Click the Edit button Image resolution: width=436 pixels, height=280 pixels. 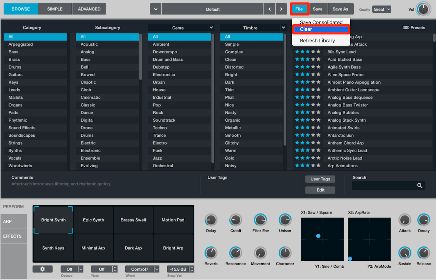coord(320,190)
